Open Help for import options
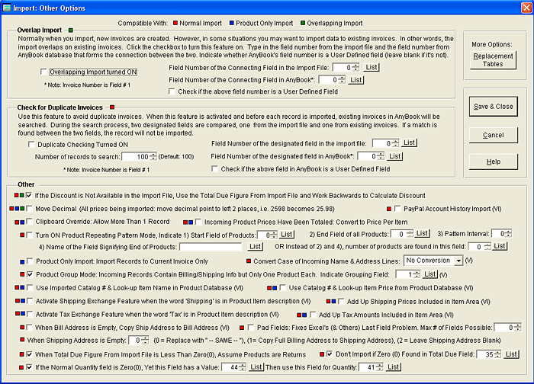 493,162
